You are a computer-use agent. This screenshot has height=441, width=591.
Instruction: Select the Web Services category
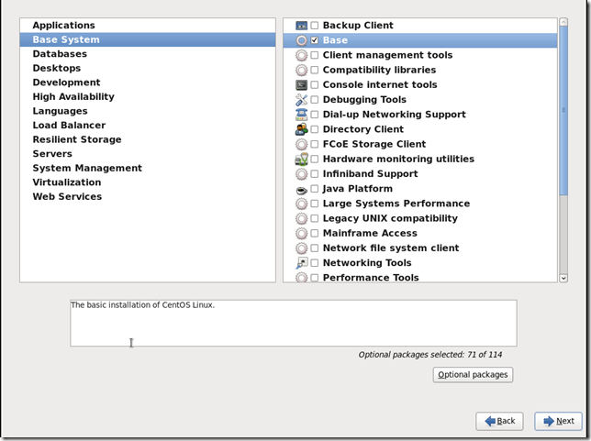[x=148, y=197]
